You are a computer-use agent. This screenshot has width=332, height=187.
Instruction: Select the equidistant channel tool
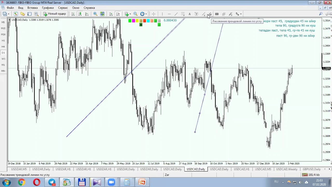(x=224, y=14)
